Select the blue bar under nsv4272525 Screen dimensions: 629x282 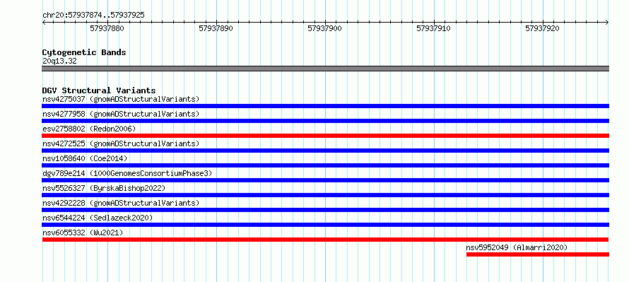325,151
